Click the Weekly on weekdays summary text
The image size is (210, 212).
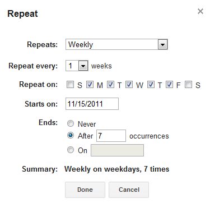pos(117,169)
